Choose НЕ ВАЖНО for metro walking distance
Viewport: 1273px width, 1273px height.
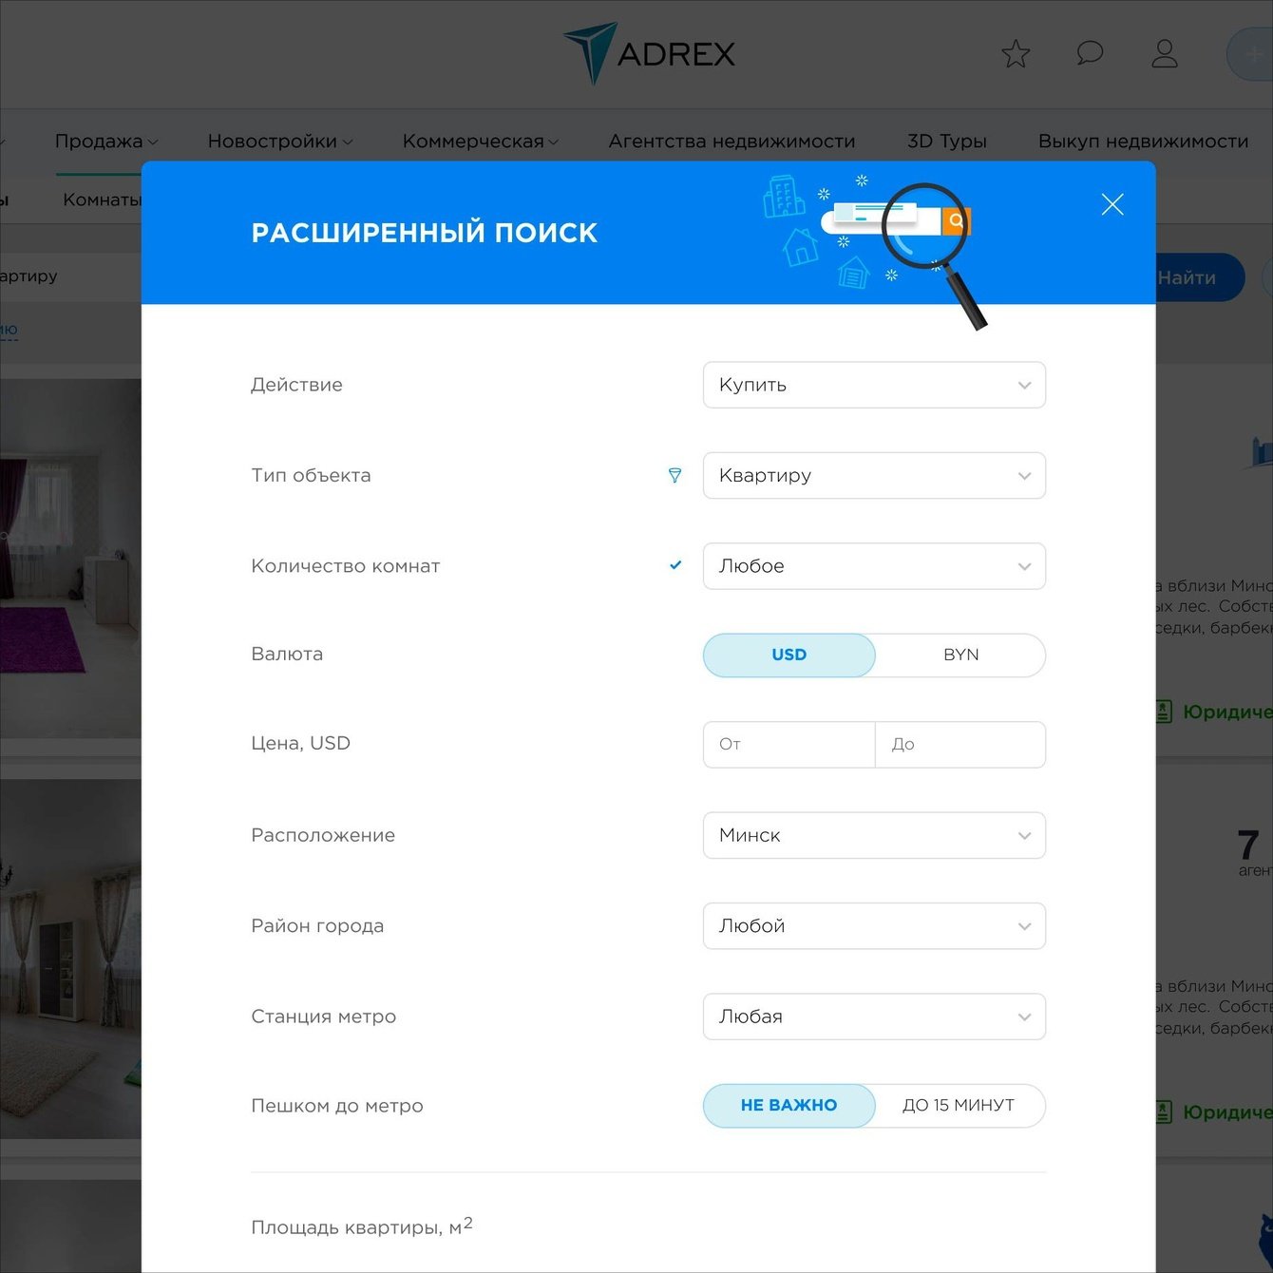click(788, 1106)
